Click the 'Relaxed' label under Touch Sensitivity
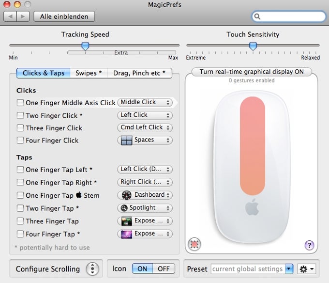Image resolution: width=329 pixels, height=283 pixels. 310,58
